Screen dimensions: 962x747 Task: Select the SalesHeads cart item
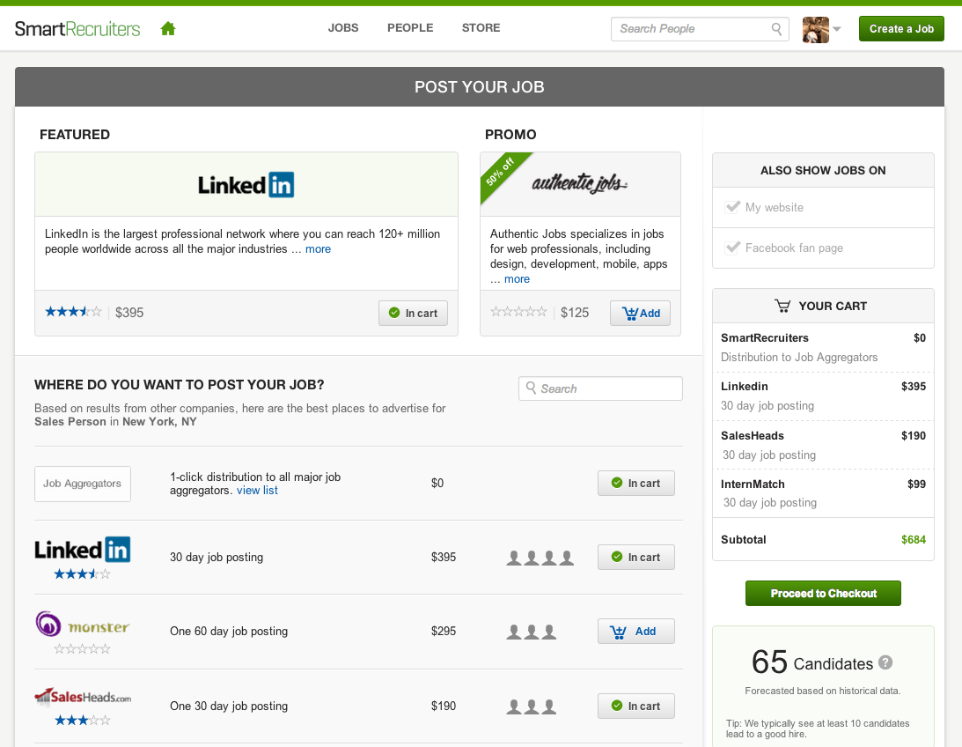coord(823,445)
